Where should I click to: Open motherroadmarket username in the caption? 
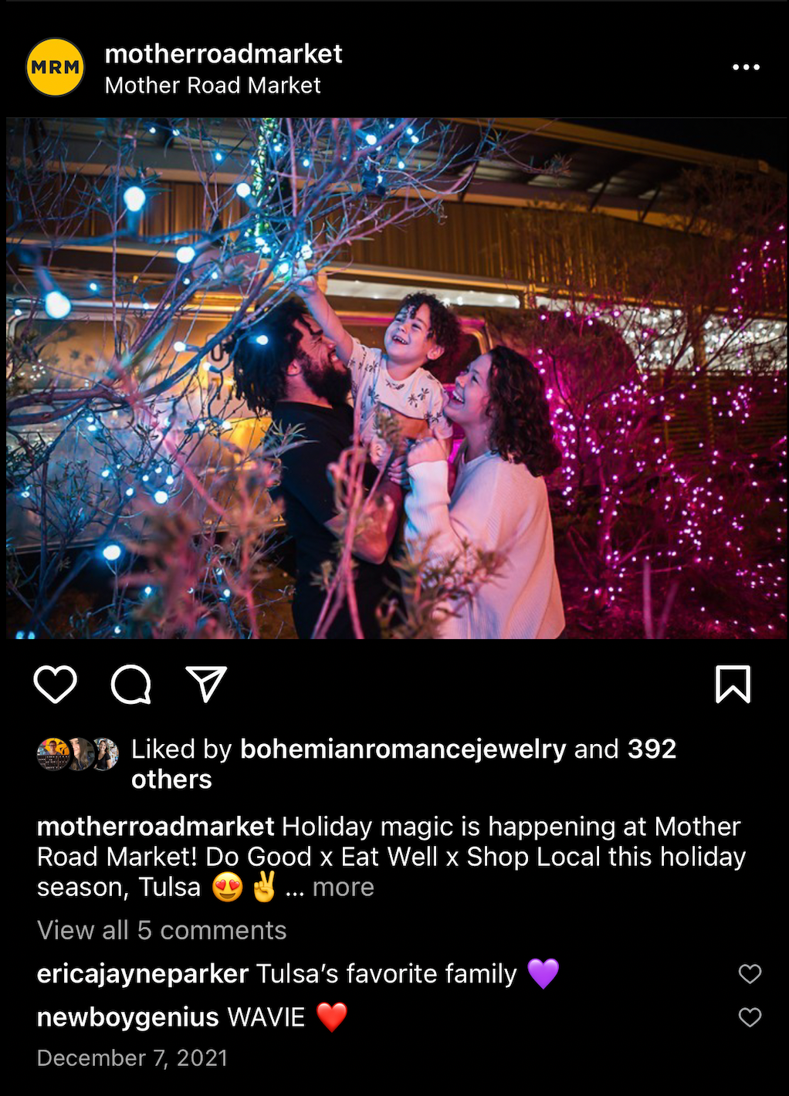(155, 827)
